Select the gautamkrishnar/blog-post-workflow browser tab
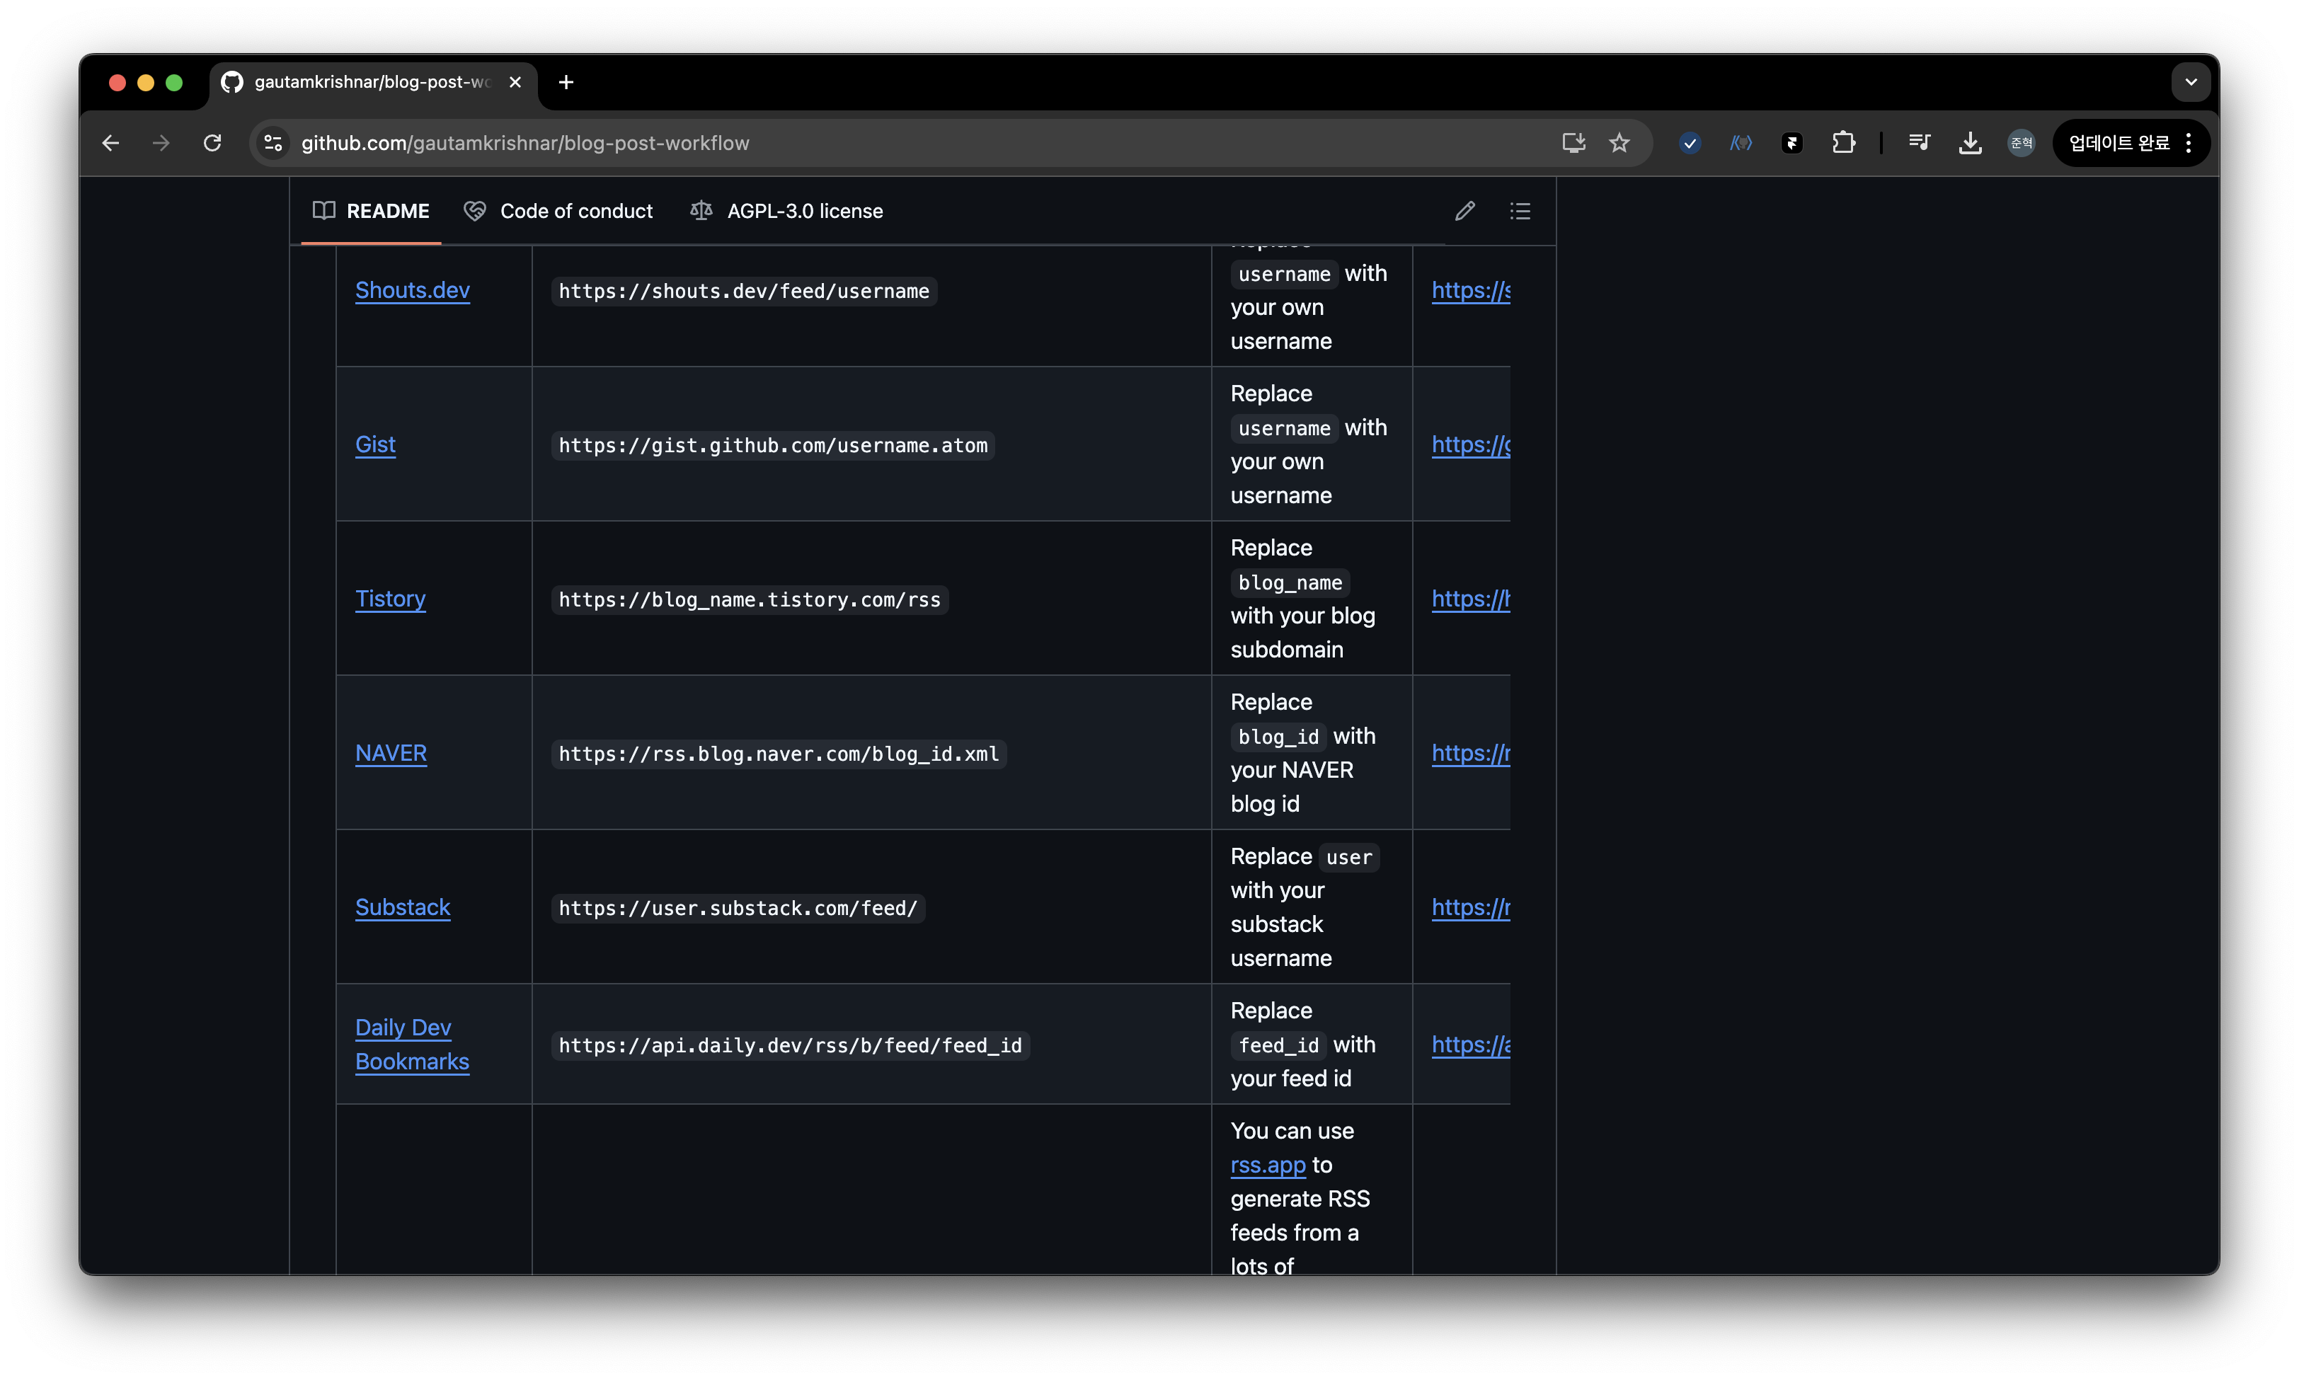The image size is (2299, 1380). coord(374,82)
